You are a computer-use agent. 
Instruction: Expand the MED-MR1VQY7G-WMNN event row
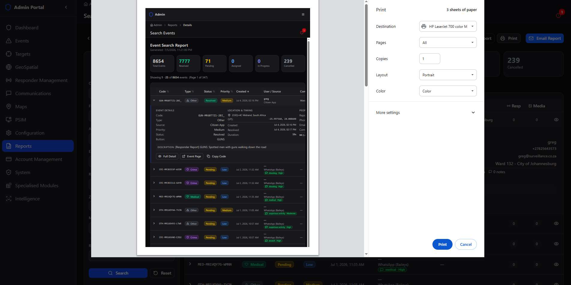click(x=190, y=264)
